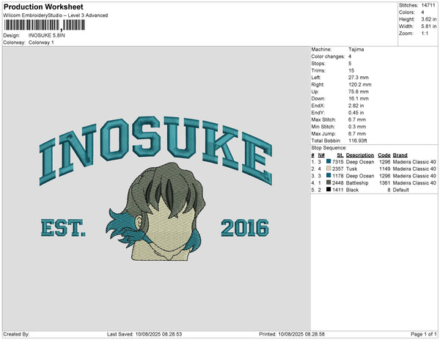
Task: Click the Right value '120.2 mm'
Action: coord(360,84)
